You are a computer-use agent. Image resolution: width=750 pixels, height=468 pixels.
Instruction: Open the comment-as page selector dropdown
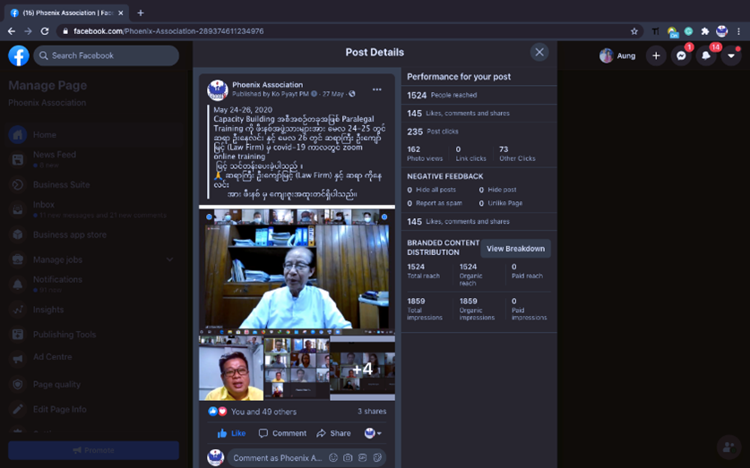[373, 433]
